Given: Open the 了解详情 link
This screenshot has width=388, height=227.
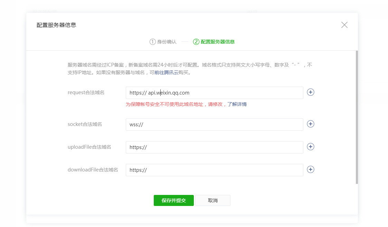Looking at the screenshot, I should (237, 104).
